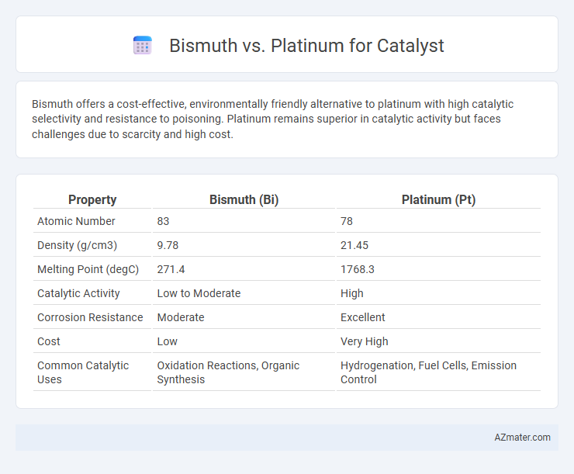This screenshot has height=474, width=574.
Task: Click the 'Moderate' corrosion resistance cell
Action: [x=181, y=317]
